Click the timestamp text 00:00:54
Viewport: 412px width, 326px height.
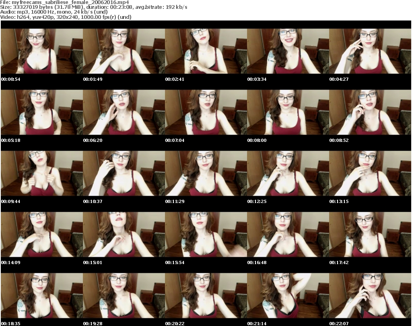click(11, 79)
